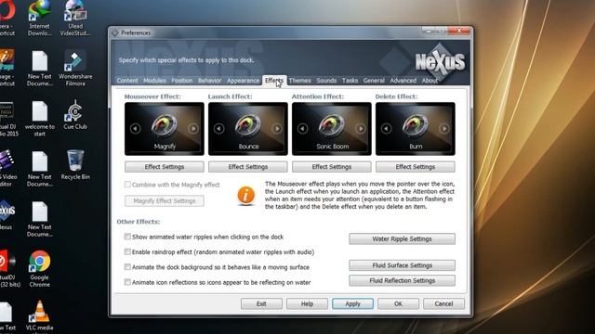
Task: Open Effect Settings for Mouseover Effect
Action: 165,167
